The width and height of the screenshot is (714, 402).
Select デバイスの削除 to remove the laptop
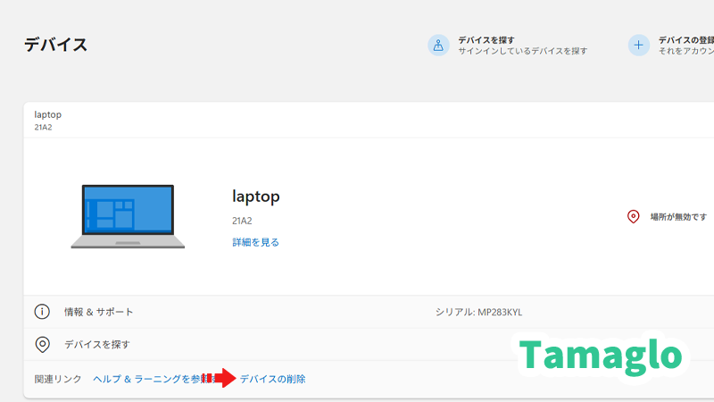[x=272, y=380]
